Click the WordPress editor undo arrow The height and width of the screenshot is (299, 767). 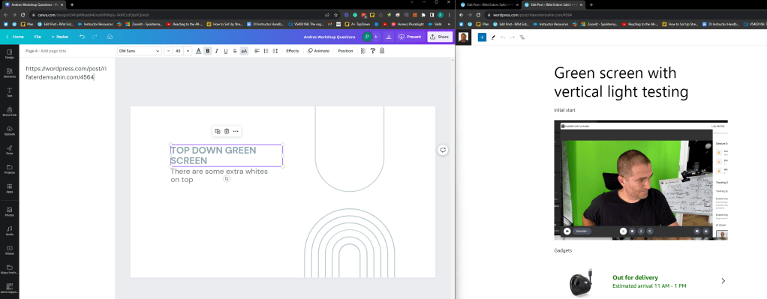pyautogui.click(x=503, y=37)
